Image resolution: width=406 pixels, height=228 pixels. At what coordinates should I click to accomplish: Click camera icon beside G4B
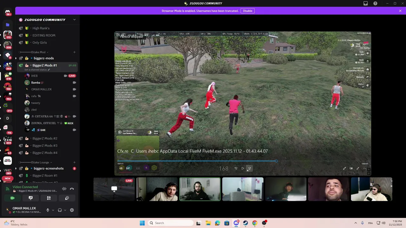(75, 130)
